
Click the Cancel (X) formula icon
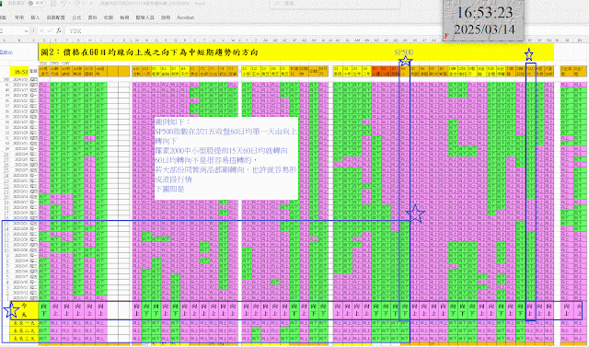pyautogui.click(x=41, y=30)
